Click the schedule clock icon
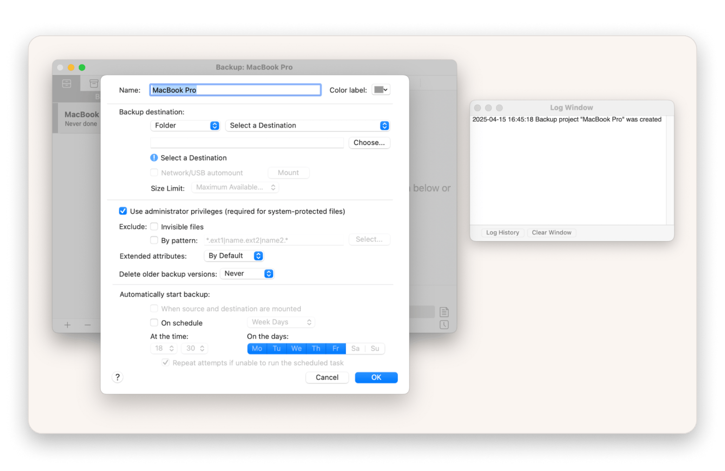 (x=444, y=325)
